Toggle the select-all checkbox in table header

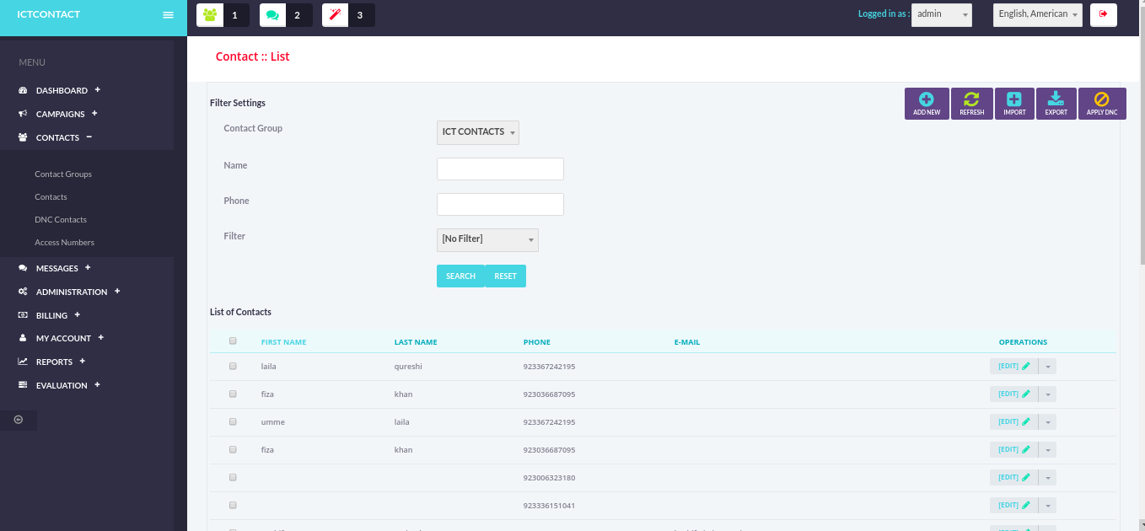tap(233, 341)
